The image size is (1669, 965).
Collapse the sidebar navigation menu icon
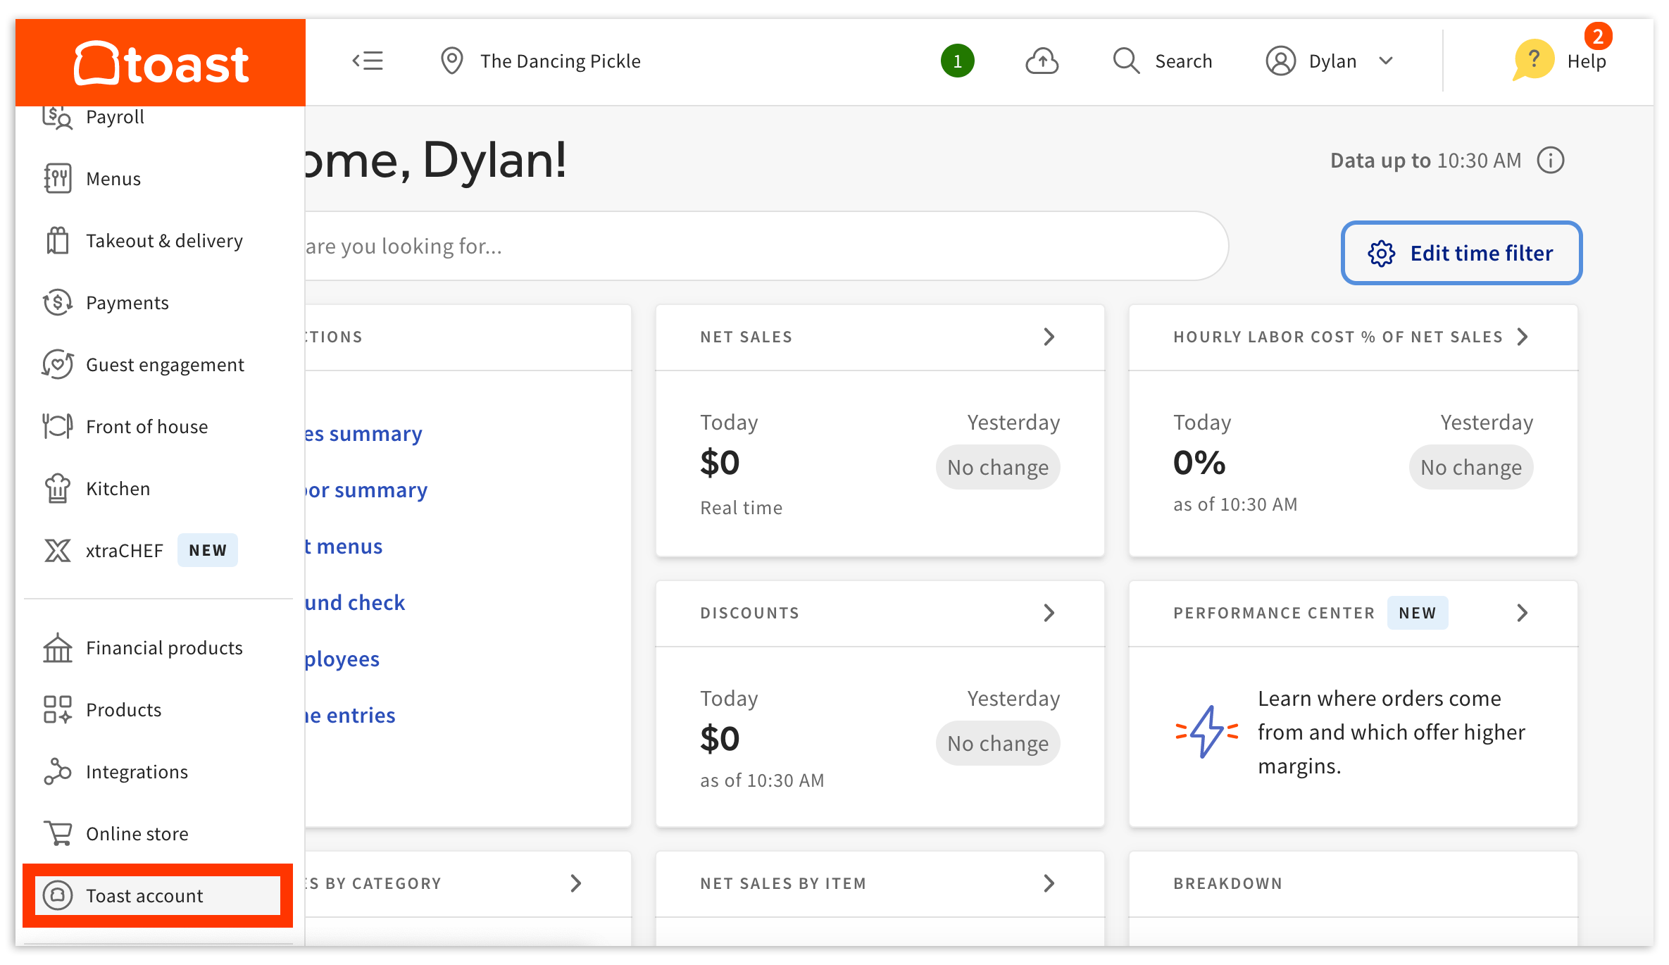coord(368,61)
